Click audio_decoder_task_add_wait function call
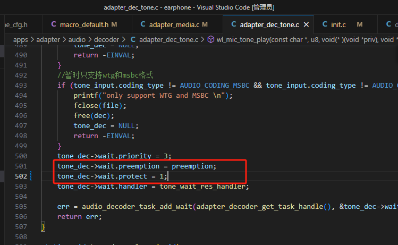Image resolution: width=398 pixels, height=245 pixels. [x=137, y=207]
